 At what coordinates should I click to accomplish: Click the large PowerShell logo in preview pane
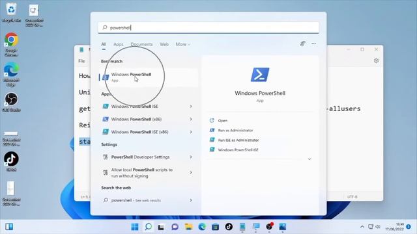click(260, 75)
